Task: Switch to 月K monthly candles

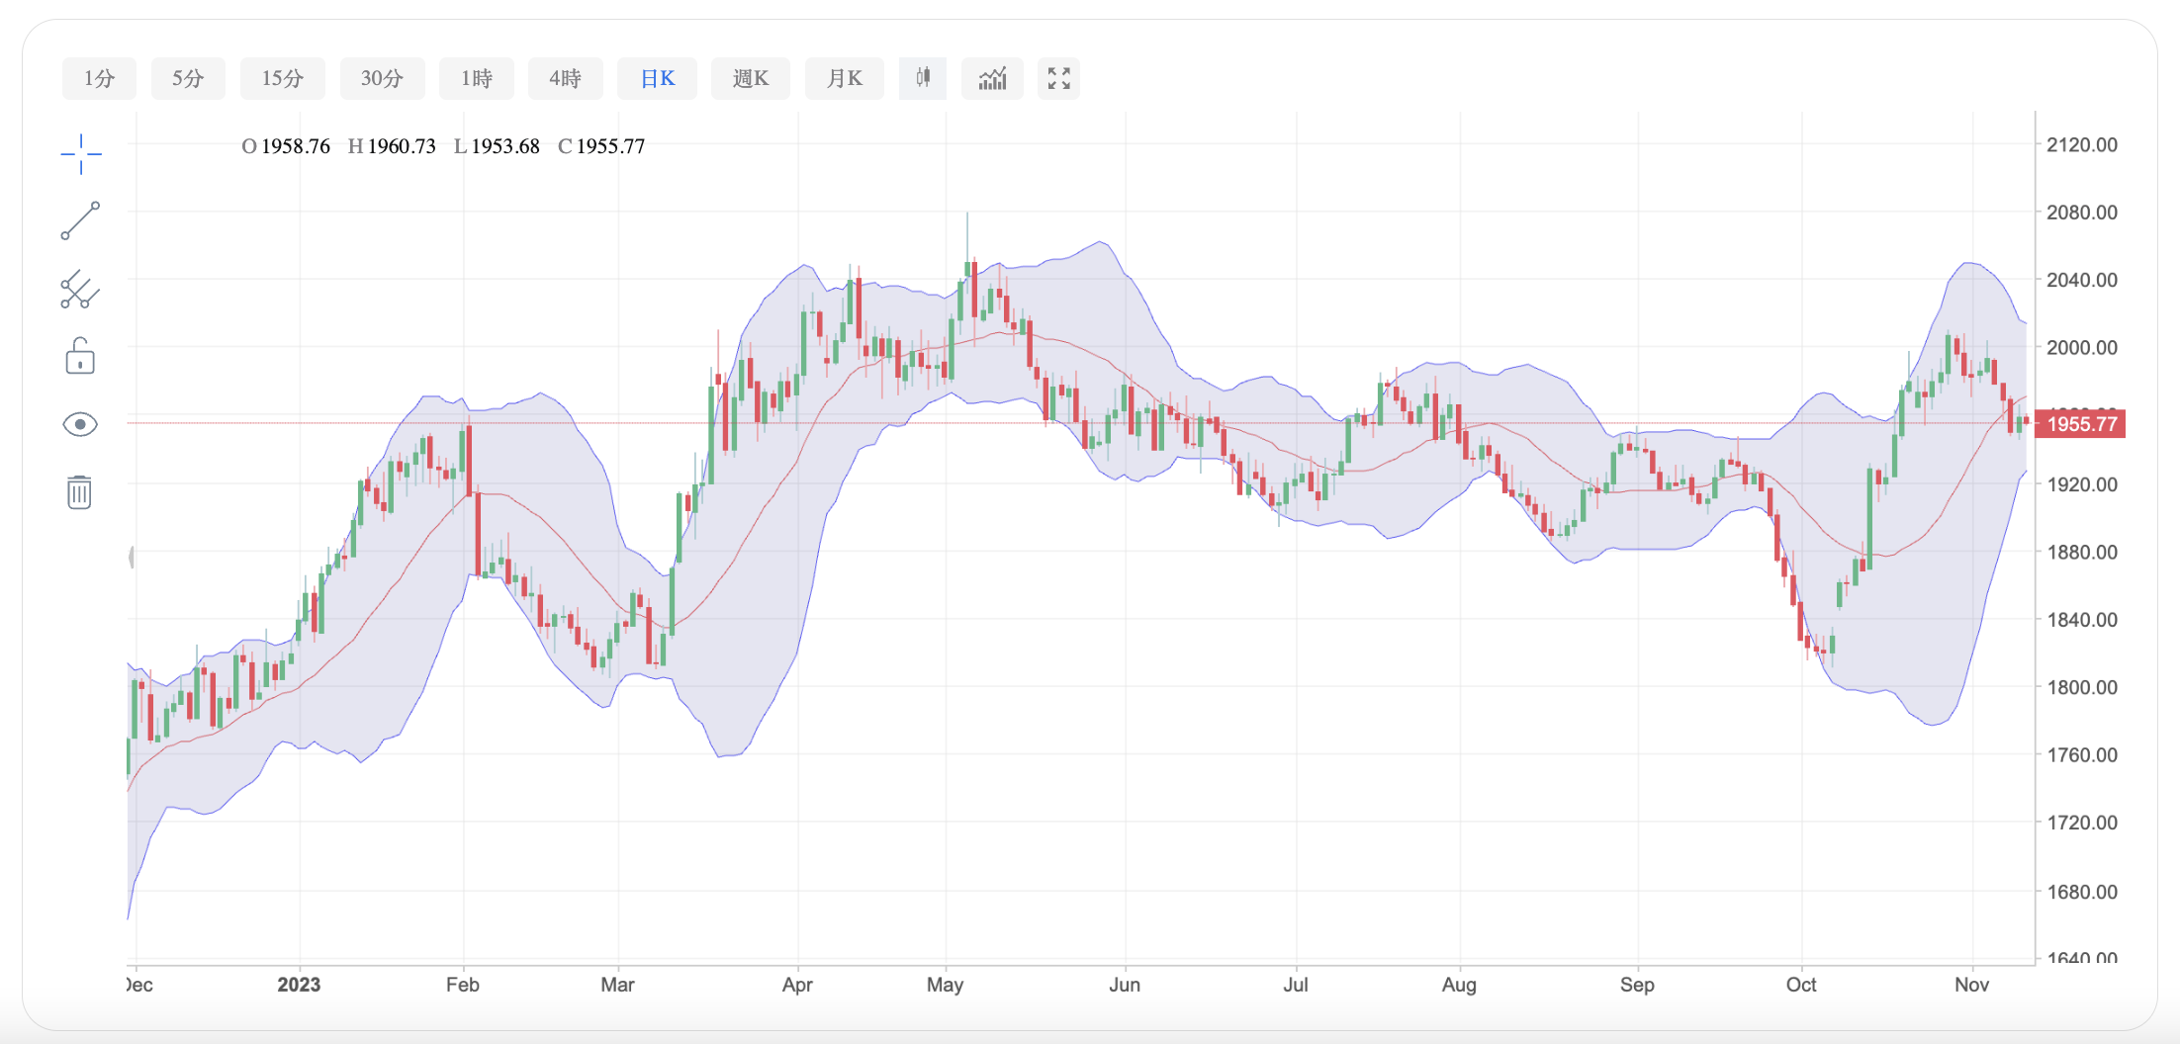Action: pos(844,78)
